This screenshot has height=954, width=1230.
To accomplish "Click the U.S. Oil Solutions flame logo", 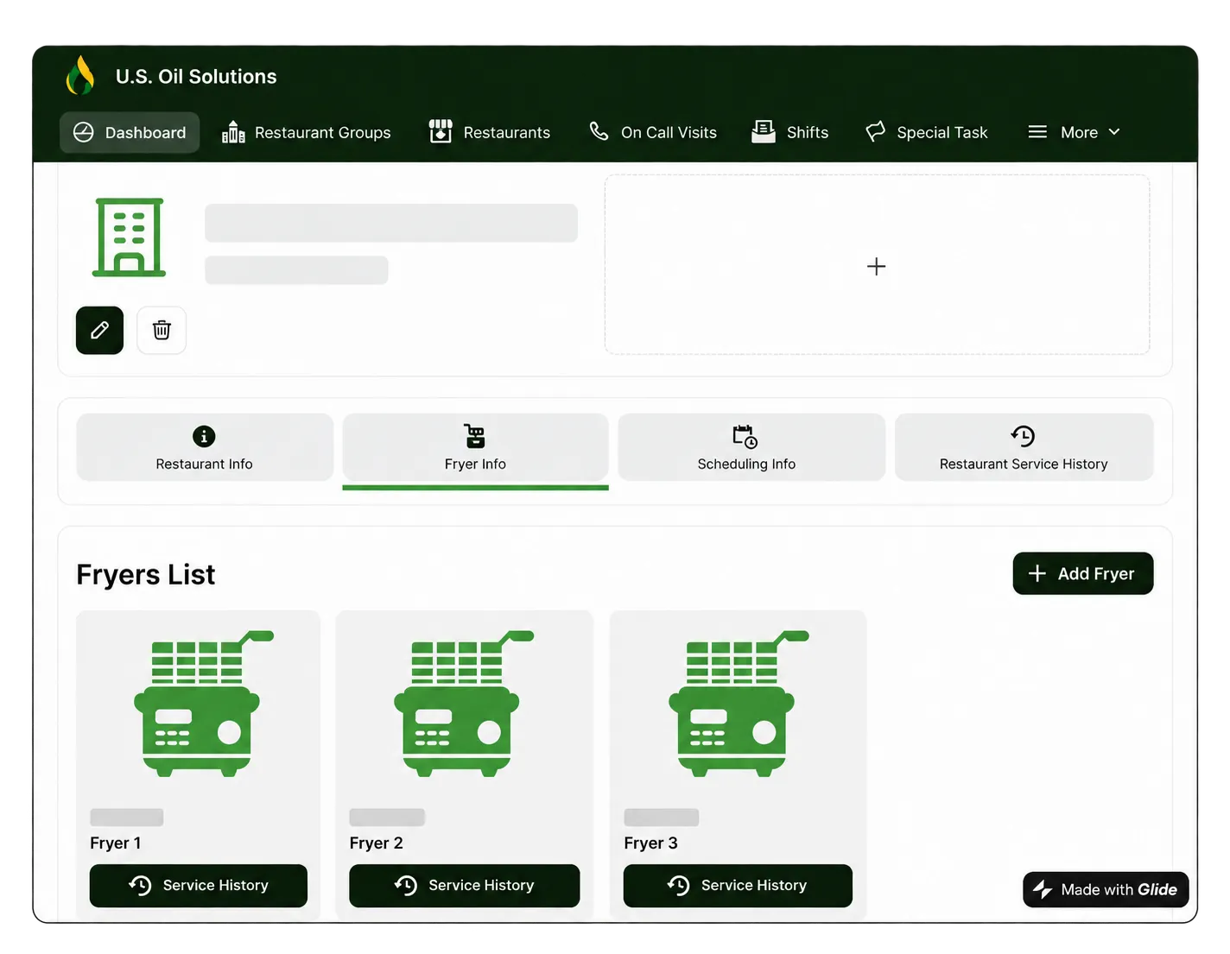I will tap(80, 75).
